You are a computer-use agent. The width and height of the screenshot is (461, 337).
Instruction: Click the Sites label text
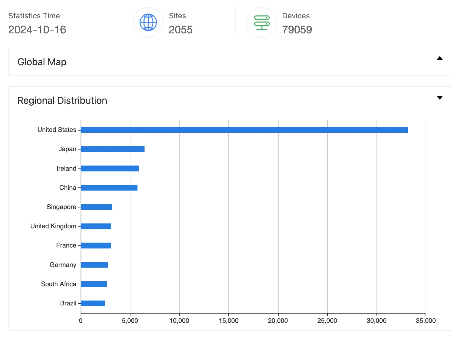tap(177, 16)
